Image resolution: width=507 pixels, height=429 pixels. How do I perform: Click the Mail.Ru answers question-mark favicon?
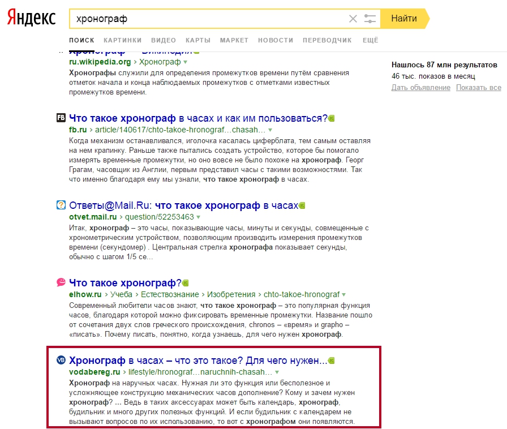click(x=61, y=205)
